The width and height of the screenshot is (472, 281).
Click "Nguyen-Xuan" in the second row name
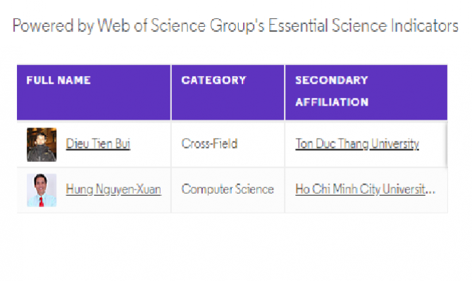click(x=128, y=189)
